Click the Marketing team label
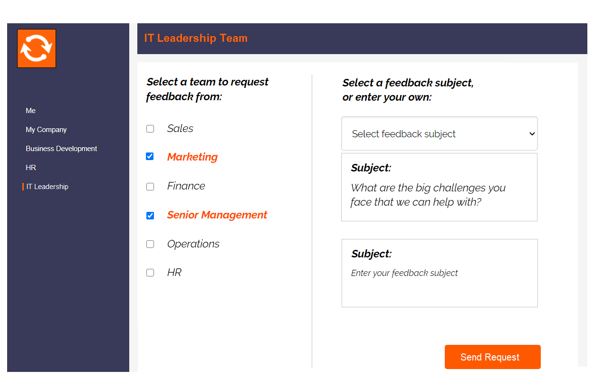The width and height of the screenshot is (594, 380). tap(192, 157)
